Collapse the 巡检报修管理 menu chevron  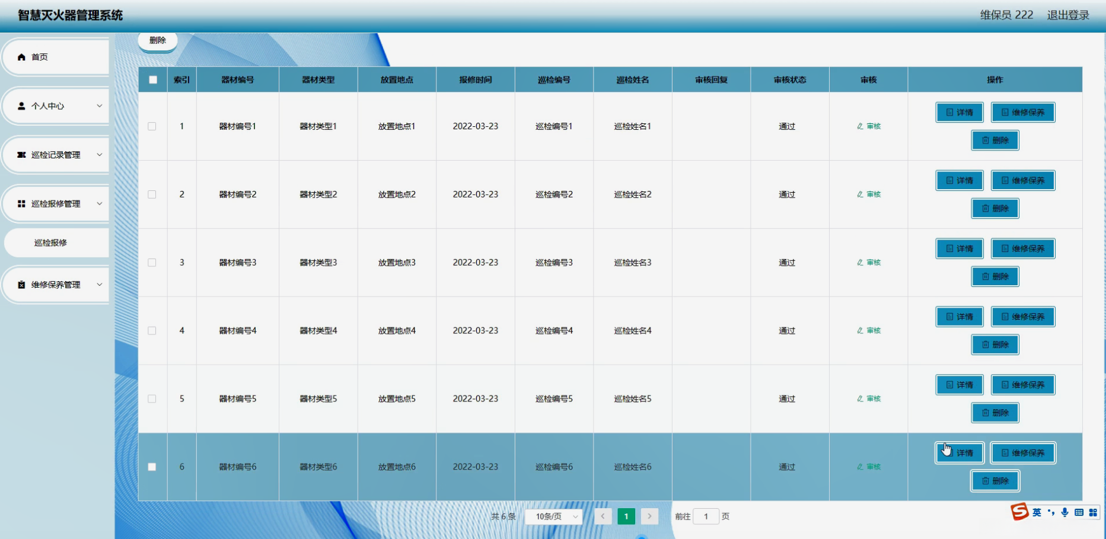point(99,204)
